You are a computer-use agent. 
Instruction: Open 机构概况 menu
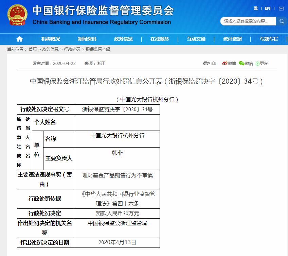51,39
